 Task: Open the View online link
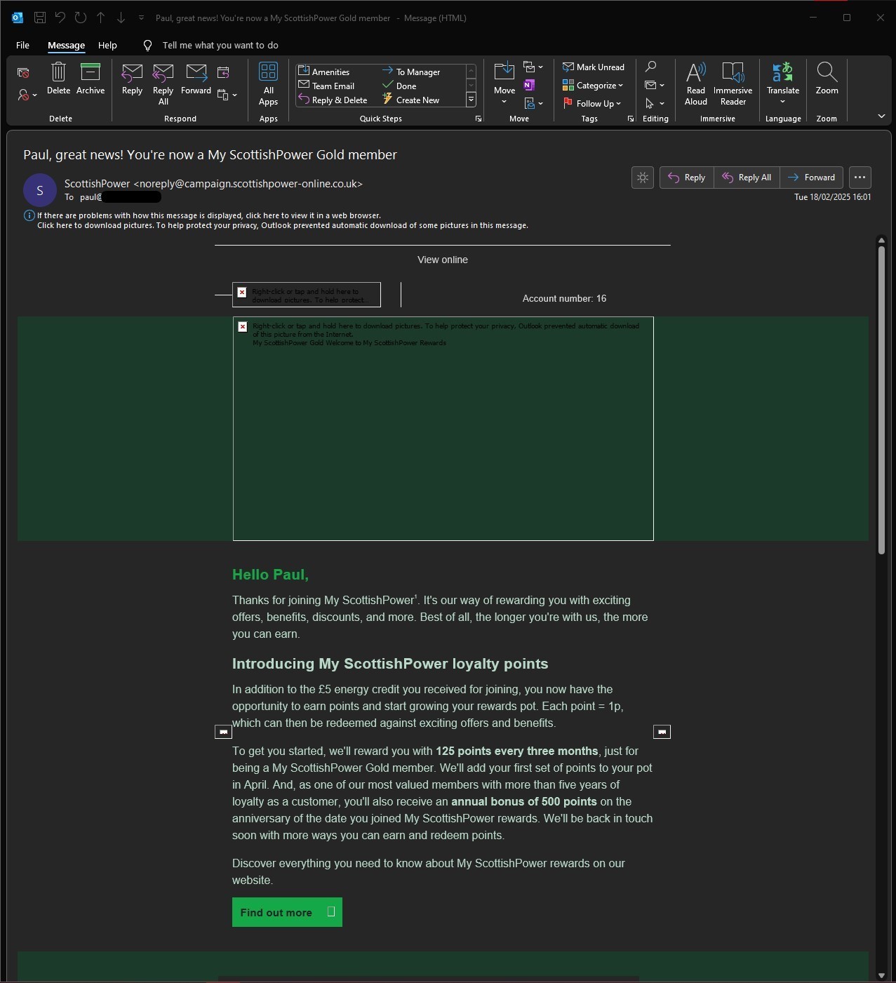(x=442, y=260)
